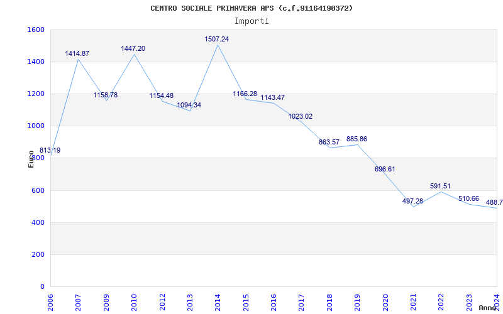Click the 1200 y-axis tick label

point(36,94)
